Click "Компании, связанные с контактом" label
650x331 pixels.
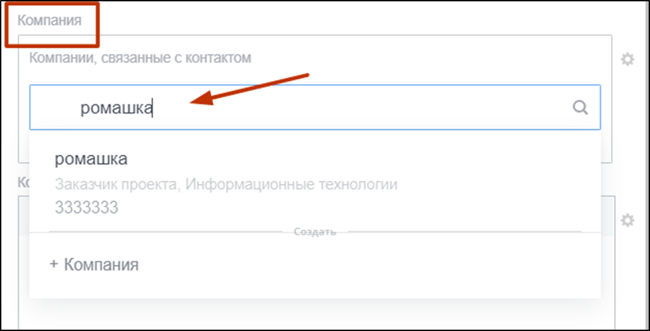click(x=139, y=58)
